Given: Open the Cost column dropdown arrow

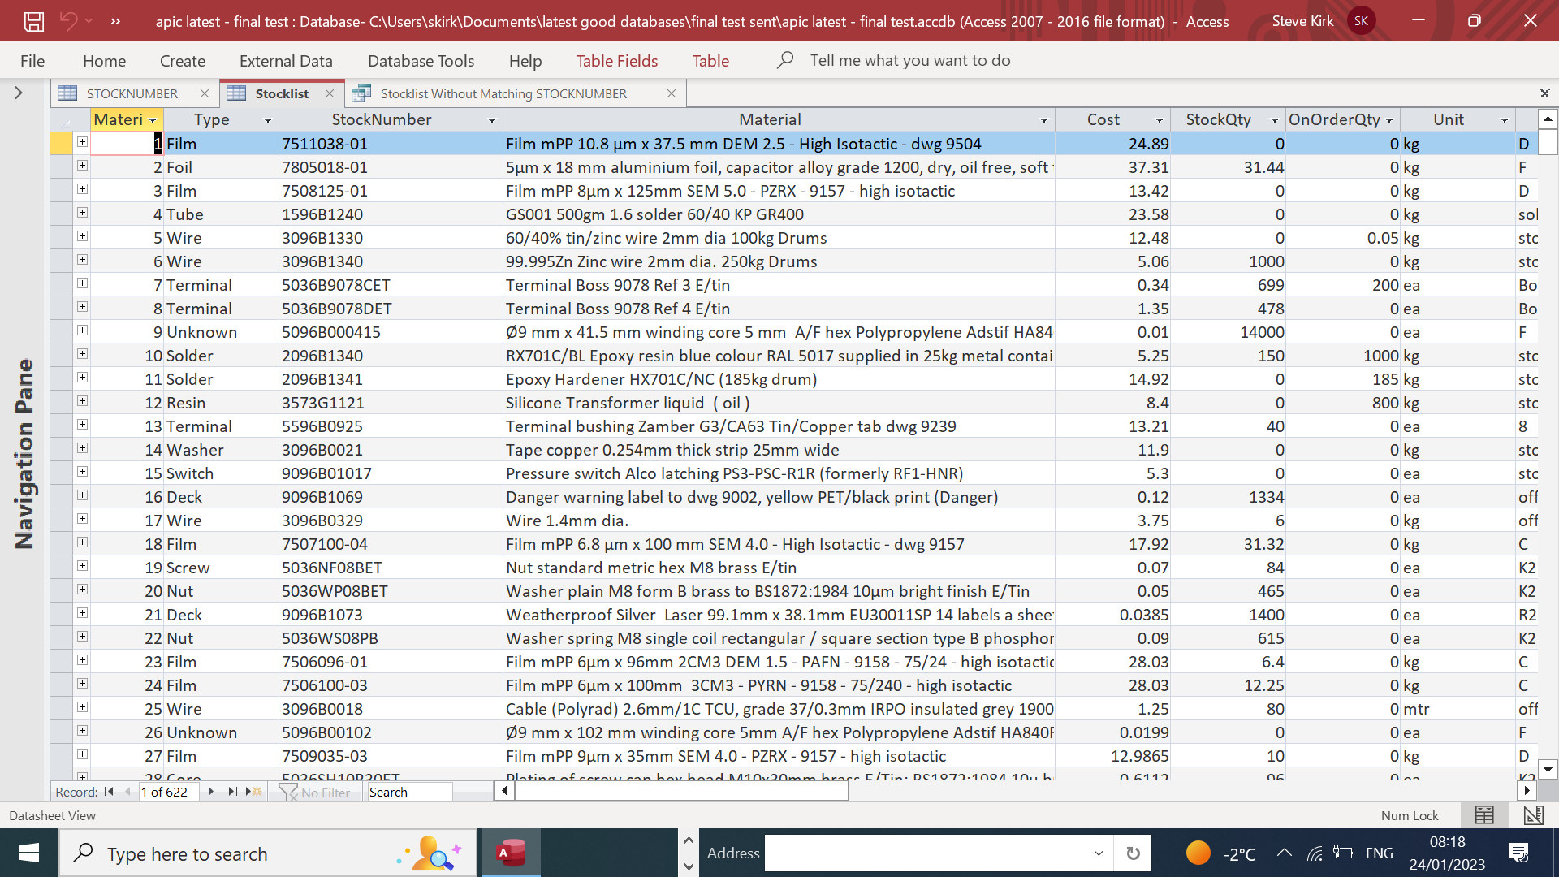Looking at the screenshot, I should pos(1160,120).
